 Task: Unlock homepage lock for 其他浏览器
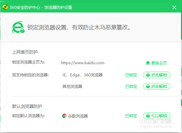click(157, 86)
